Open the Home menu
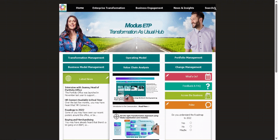Viewport: 278px width, 140px height. coord(80,8)
